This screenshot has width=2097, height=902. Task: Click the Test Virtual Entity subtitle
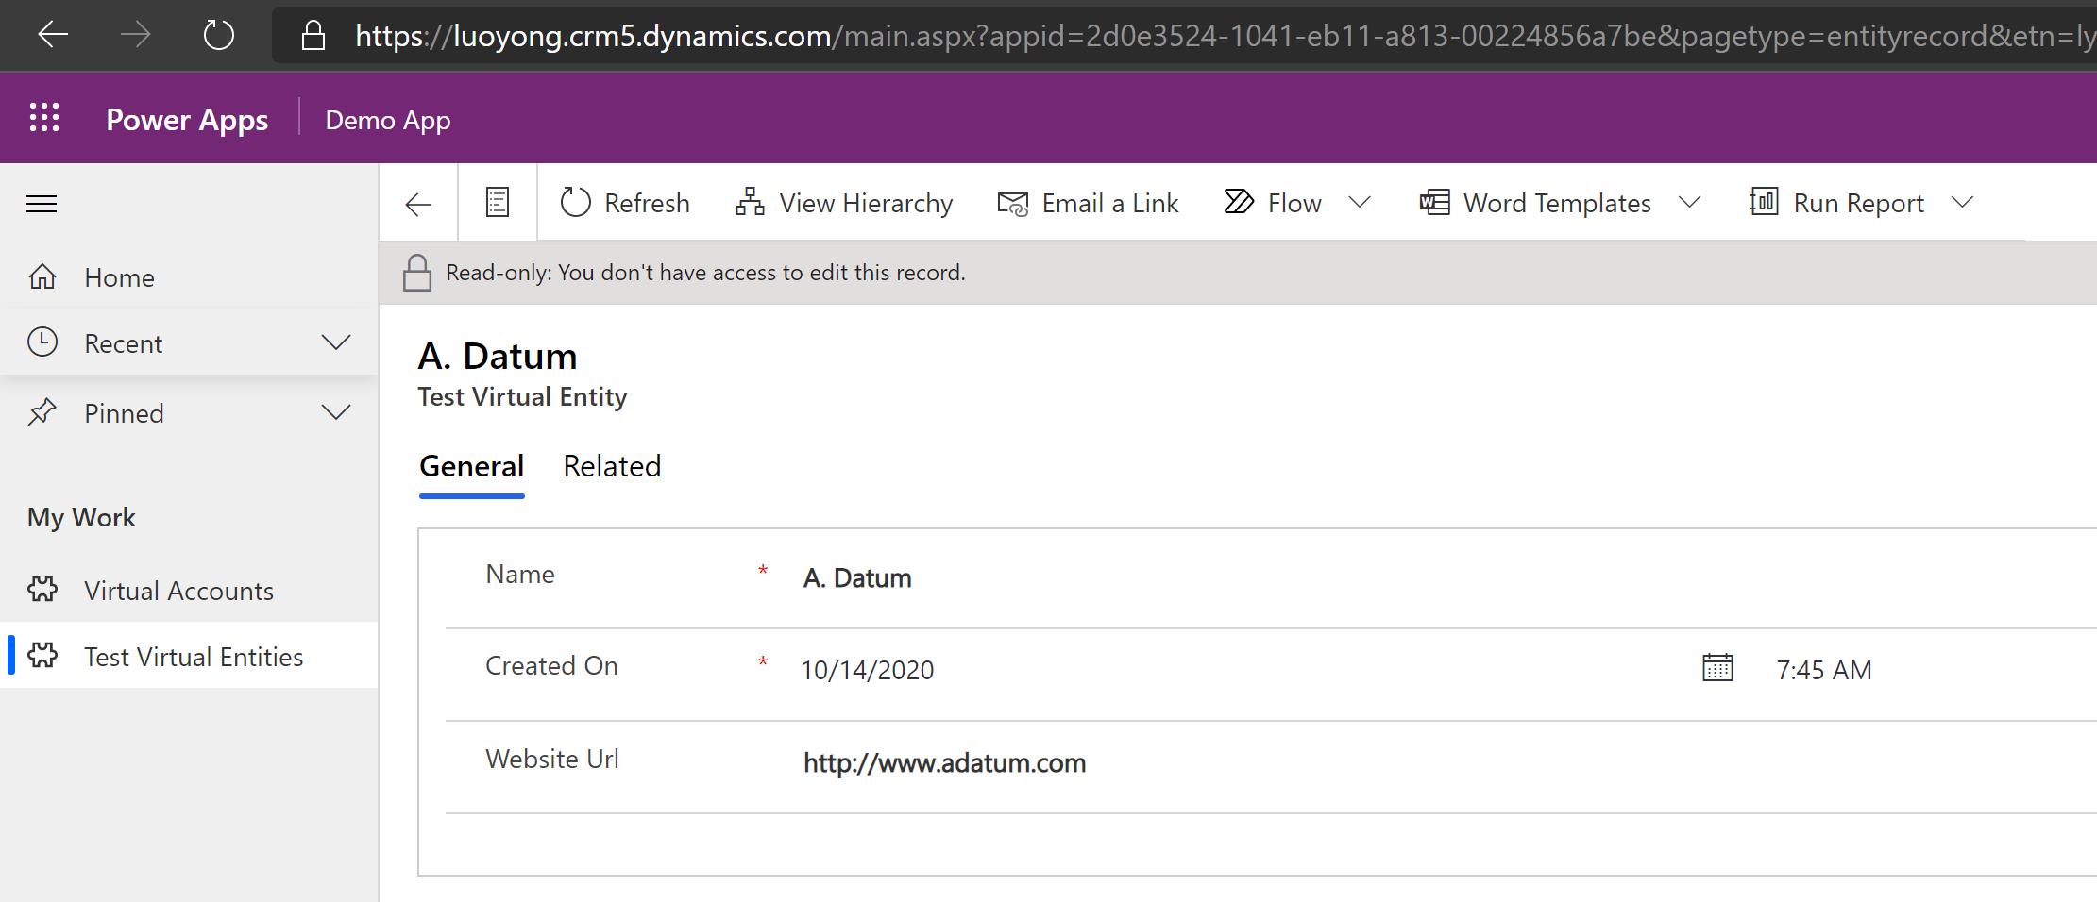point(522,396)
